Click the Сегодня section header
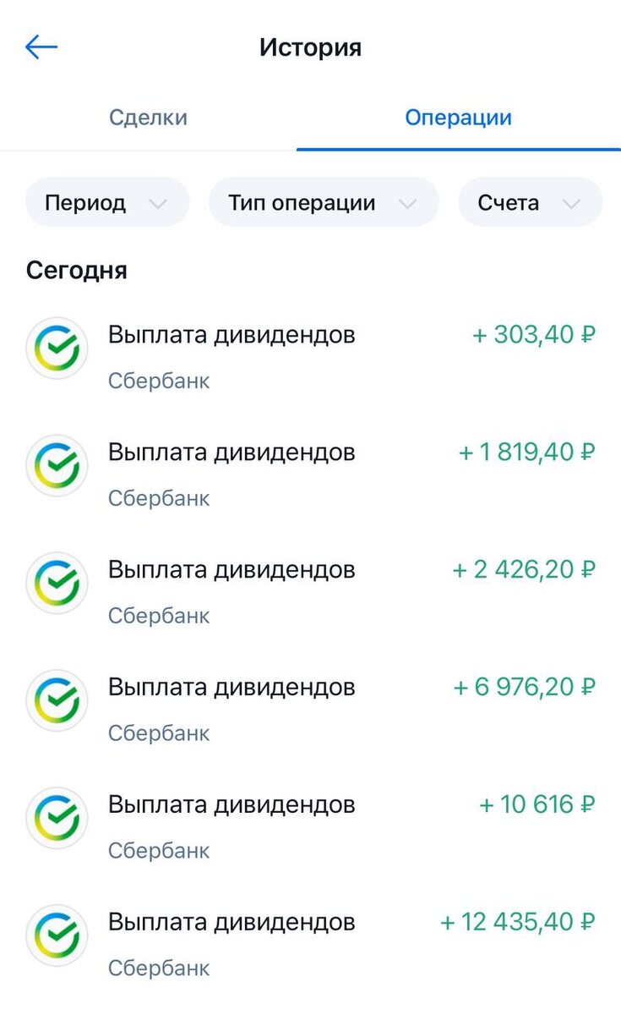 (77, 271)
